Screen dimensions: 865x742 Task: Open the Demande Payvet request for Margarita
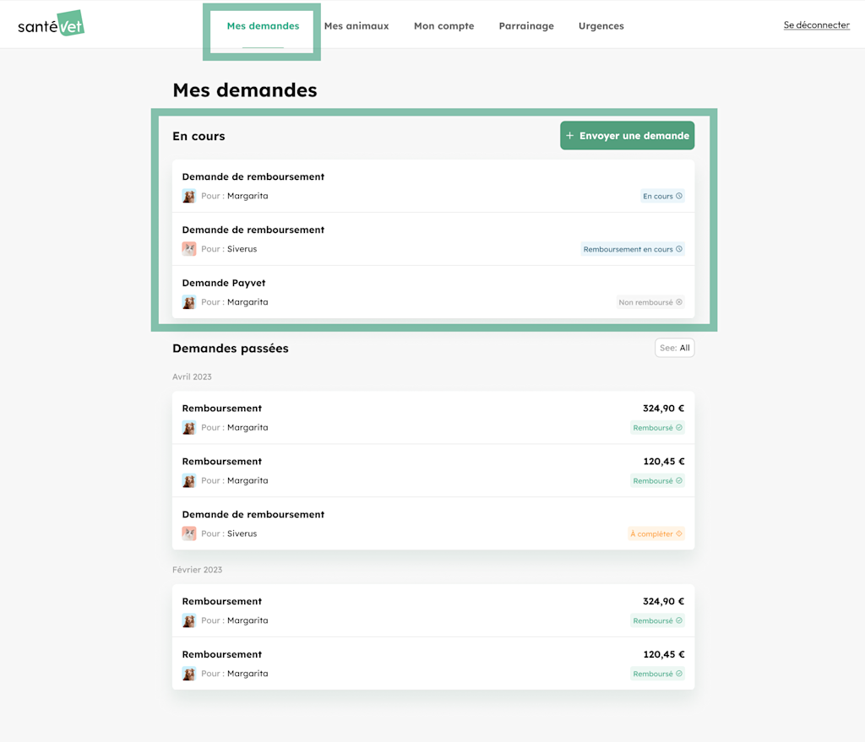433,292
